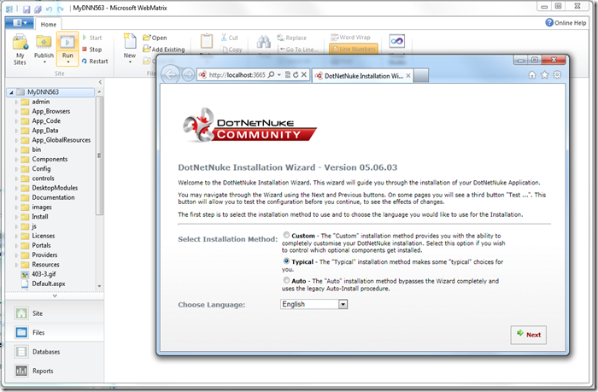The height and width of the screenshot is (392, 598).
Task: Open the Site workspace
Action: 54,313
